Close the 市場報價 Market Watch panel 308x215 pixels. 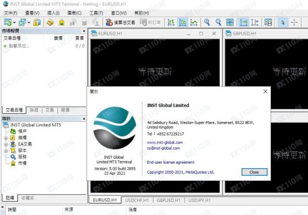pos(84,31)
